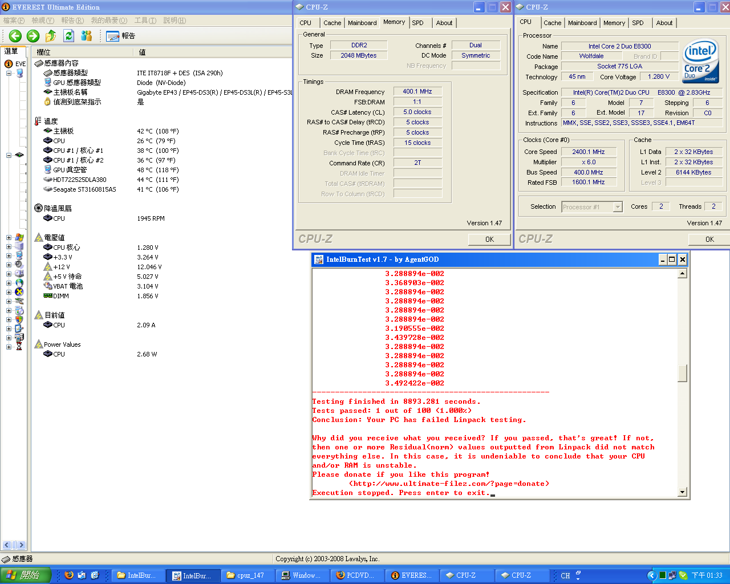
Task: Expand the globe network tree node
Action: tap(9, 283)
